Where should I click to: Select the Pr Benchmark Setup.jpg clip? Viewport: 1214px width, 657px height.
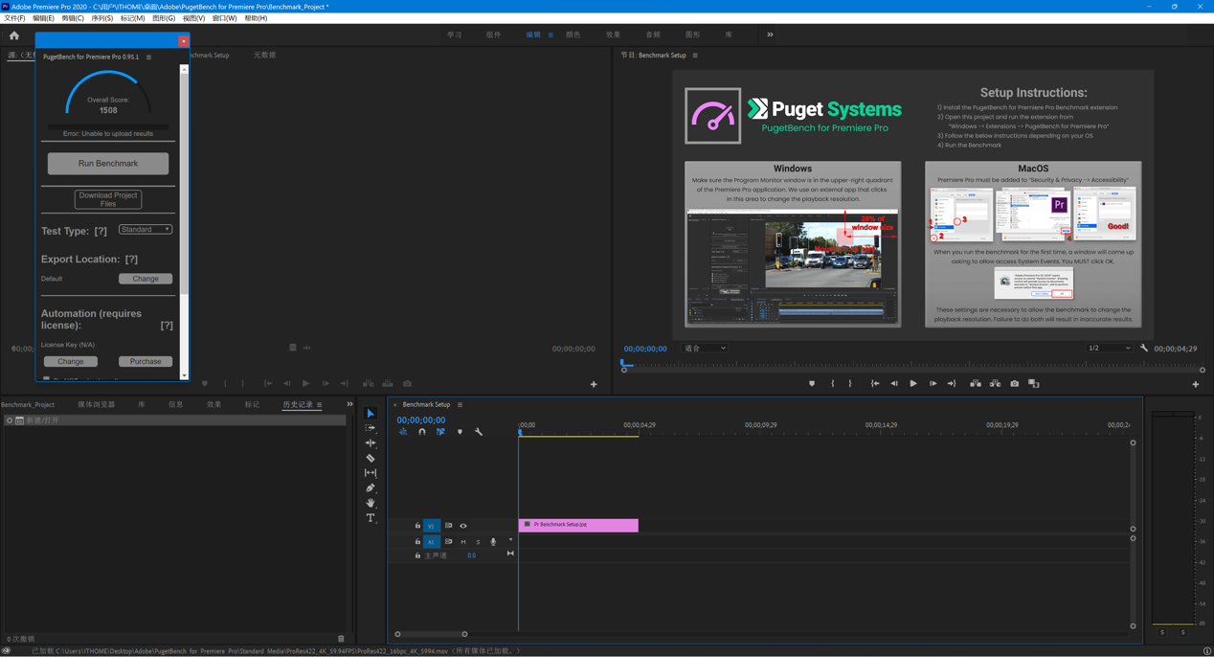point(578,525)
